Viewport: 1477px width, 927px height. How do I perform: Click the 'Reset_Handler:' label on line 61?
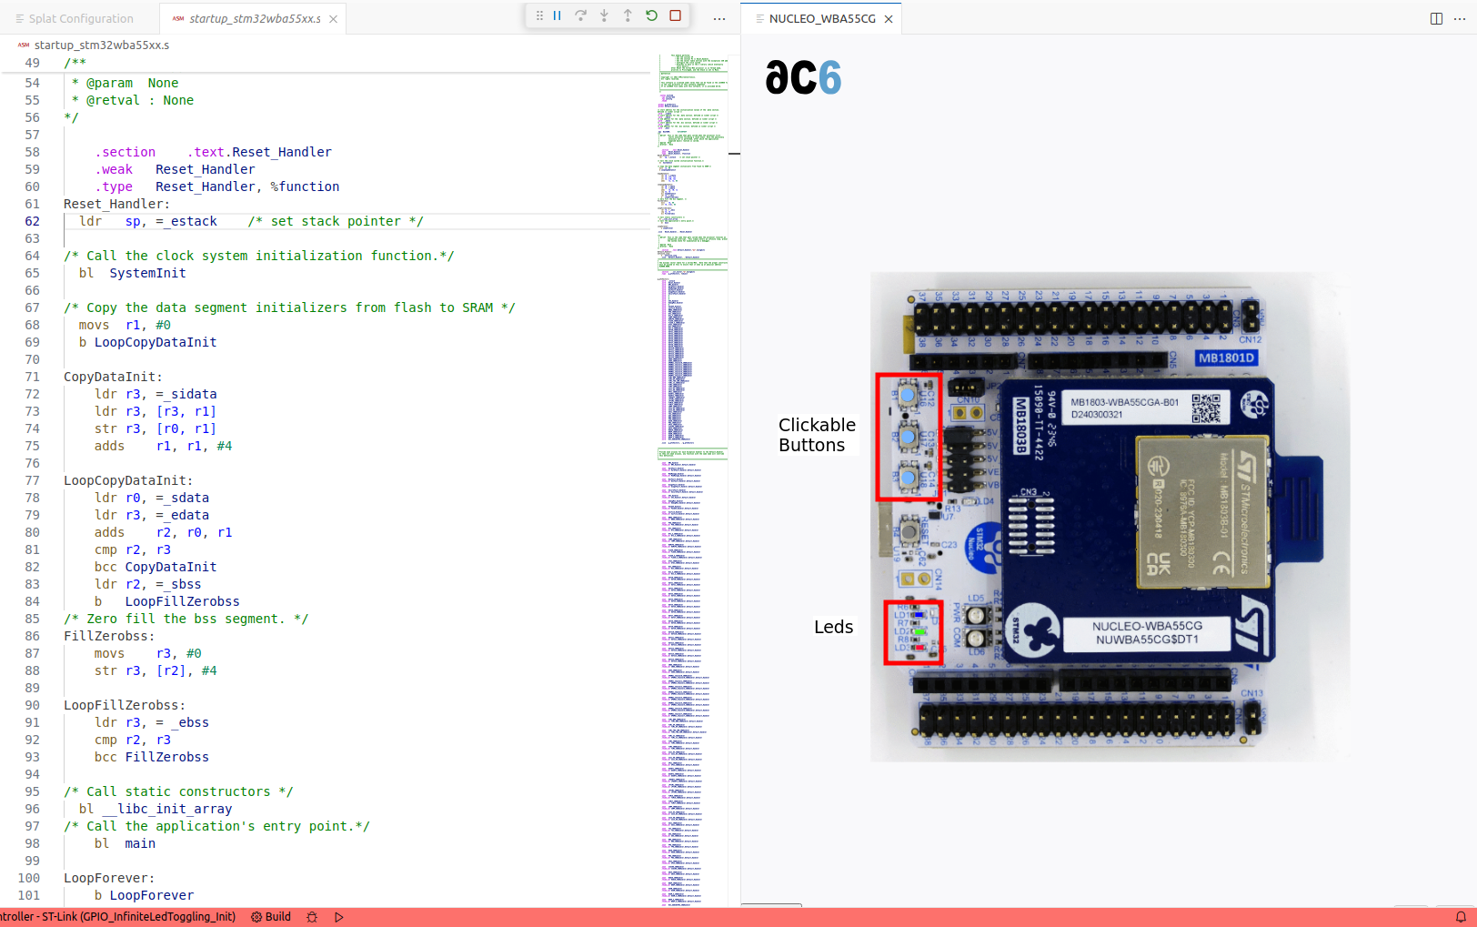pyautogui.click(x=116, y=204)
